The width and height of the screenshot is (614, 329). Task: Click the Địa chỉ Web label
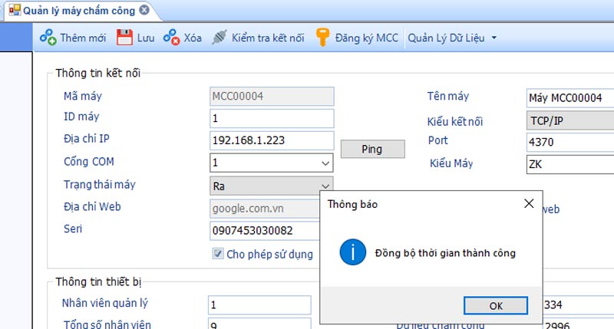[92, 206]
